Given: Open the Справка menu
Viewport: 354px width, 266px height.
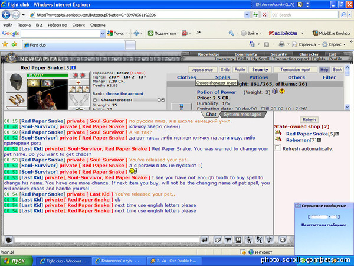Looking at the screenshot, I should coord(97,25).
